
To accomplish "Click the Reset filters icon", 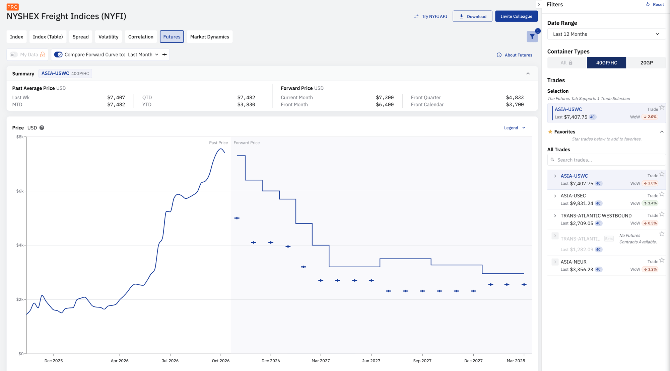I will (x=648, y=4).
